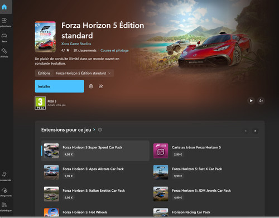
Task: Click the 2,99 € price on Carte au trésor
Action: click(178, 154)
